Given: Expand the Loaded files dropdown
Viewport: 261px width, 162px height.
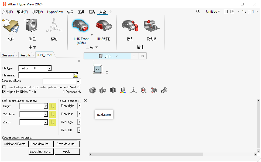Looking at the screenshot, I should (x=78, y=81).
